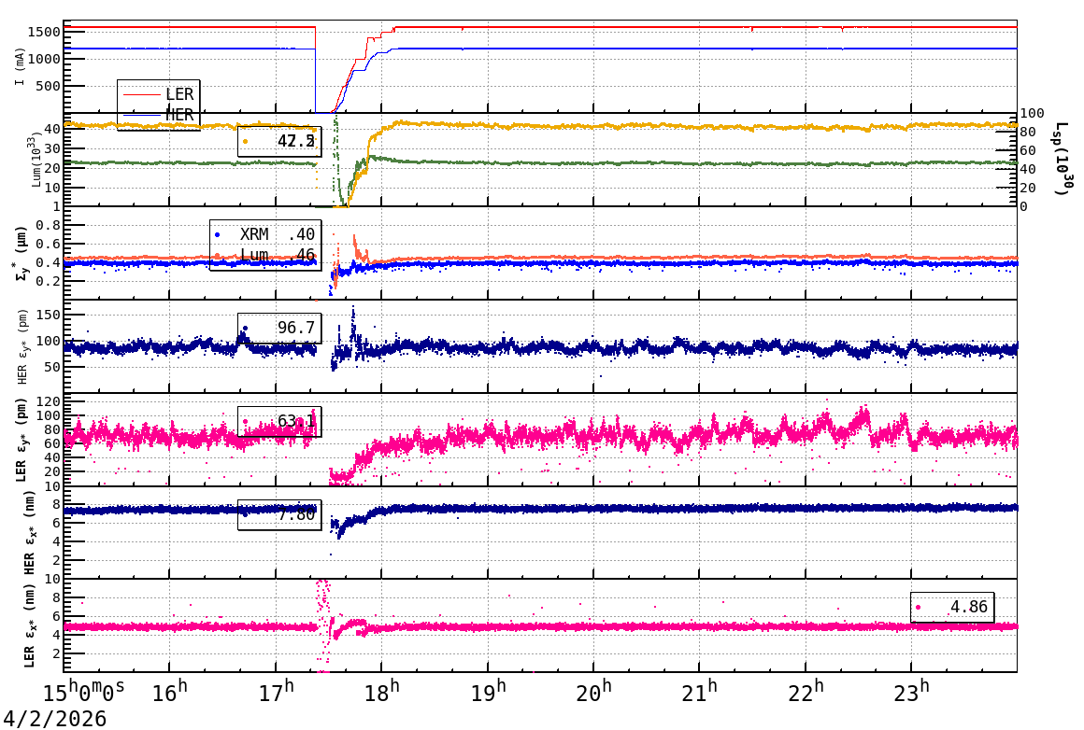The image size is (1084, 730).
Task: Click the 120 tick on LER εy* axis
Action: 48,402
